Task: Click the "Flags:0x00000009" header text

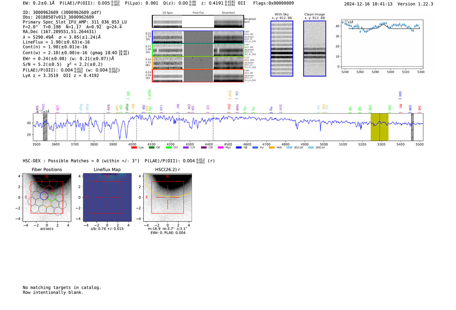Action: coord(274,3)
